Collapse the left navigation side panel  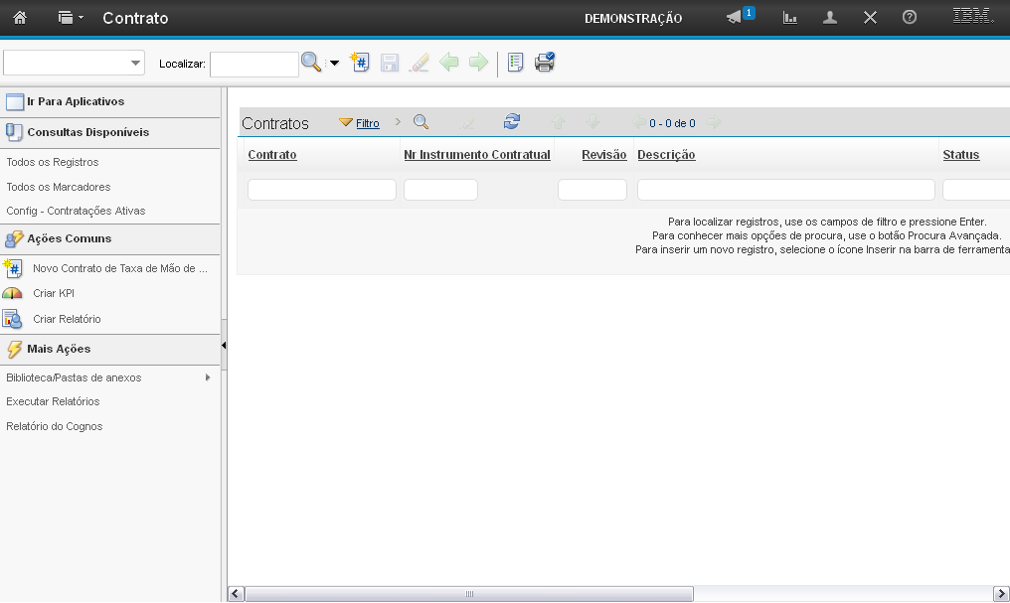224,345
